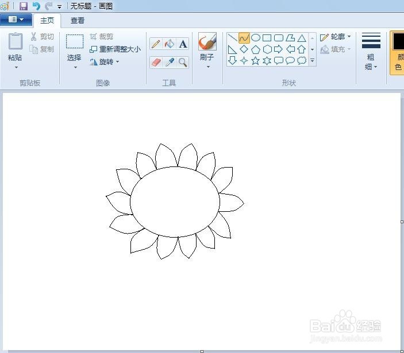This screenshot has width=404, height=353.
Task: Choose the Right arrow shape
Action: [279, 49]
